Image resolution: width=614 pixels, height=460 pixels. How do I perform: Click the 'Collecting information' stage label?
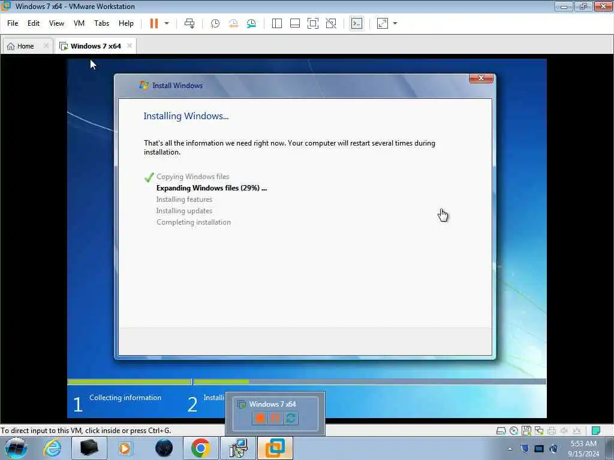[x=125, y=398]
